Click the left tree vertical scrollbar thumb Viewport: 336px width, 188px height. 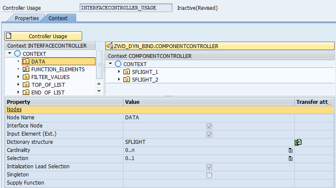coord(99,64)
